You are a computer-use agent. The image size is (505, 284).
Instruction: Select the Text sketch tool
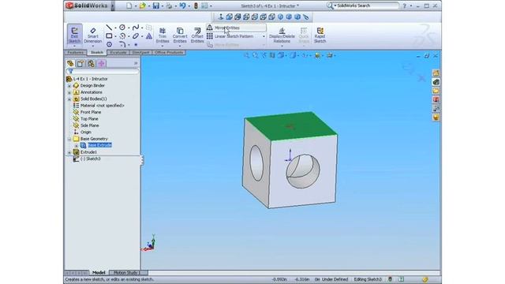pyautogui.click(x=149, y=36)
